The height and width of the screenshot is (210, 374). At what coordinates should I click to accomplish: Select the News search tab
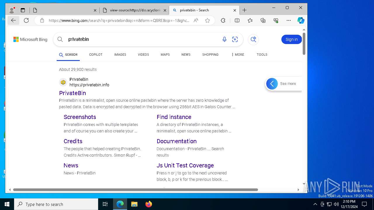(x=186, y=55)
